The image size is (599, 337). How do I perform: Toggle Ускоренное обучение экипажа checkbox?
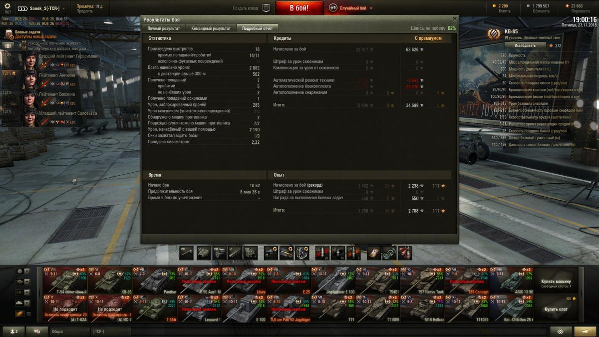[x=24, y=43]
